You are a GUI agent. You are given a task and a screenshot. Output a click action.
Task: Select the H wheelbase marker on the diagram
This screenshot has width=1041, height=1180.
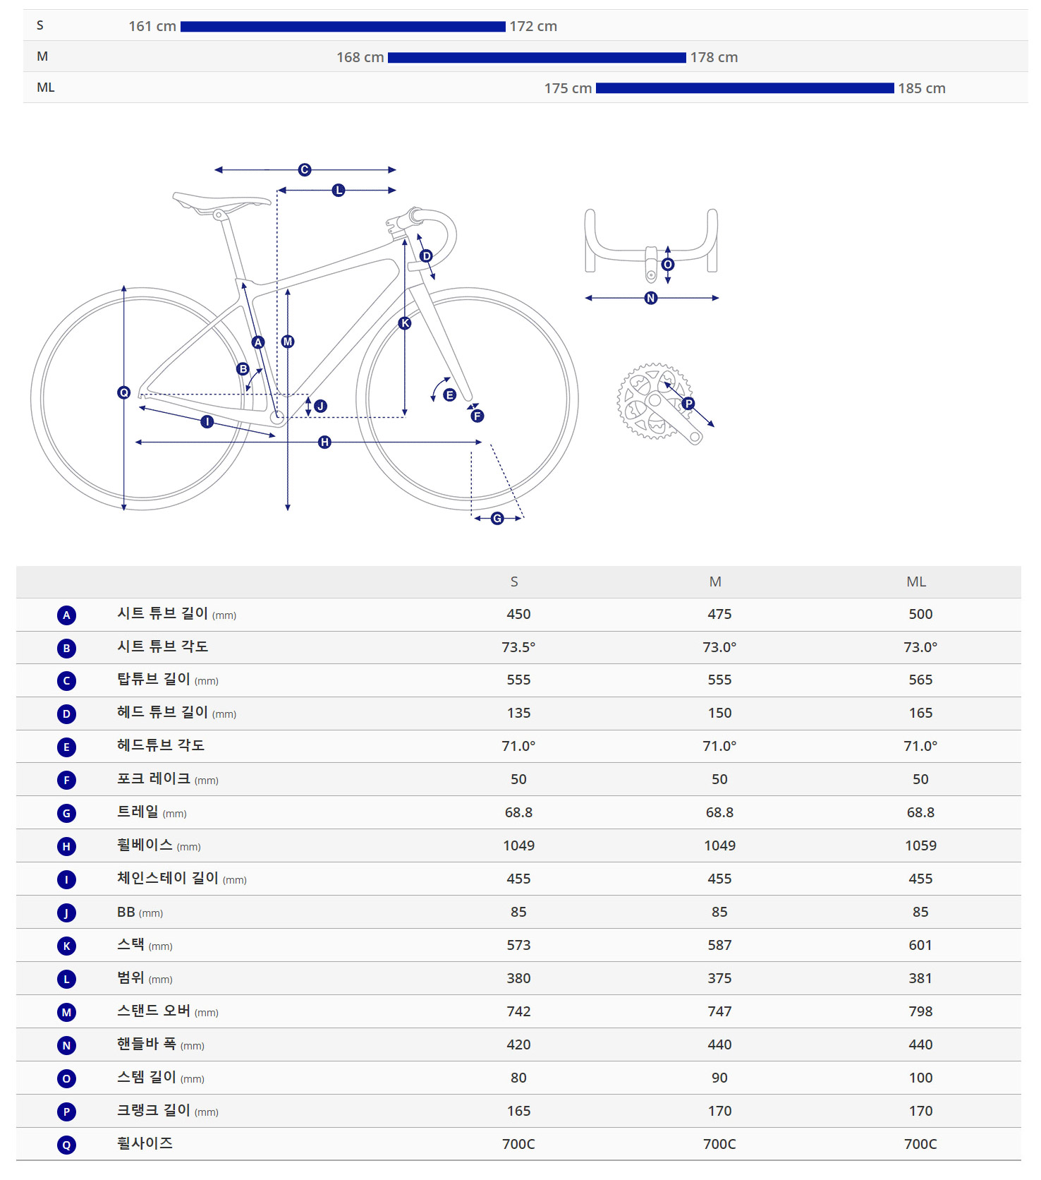pos(324,442)
